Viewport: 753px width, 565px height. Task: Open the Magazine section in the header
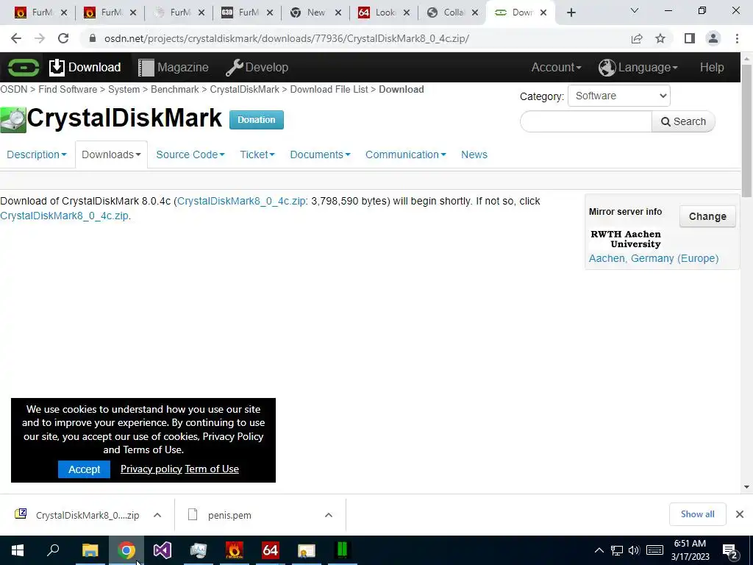pyautogui.click(x=174, y=67)
